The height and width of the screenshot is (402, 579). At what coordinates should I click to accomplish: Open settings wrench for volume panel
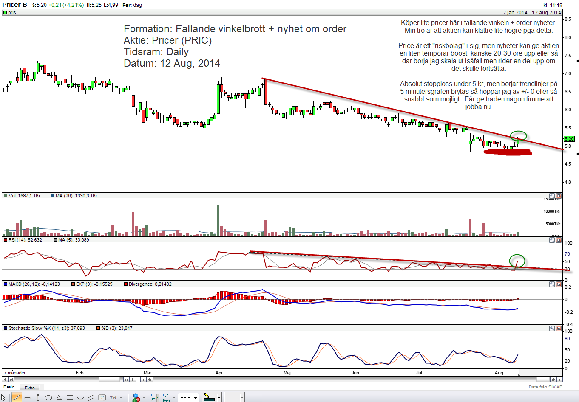point(552,196)
